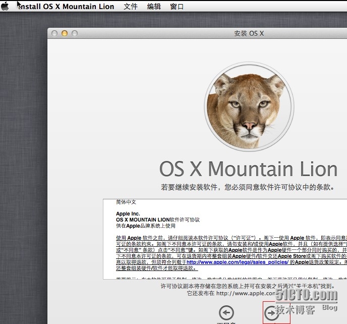
Task: Click the OS X MOUNTAIN LION软件许可协议 title
Action: click(158, 220)
